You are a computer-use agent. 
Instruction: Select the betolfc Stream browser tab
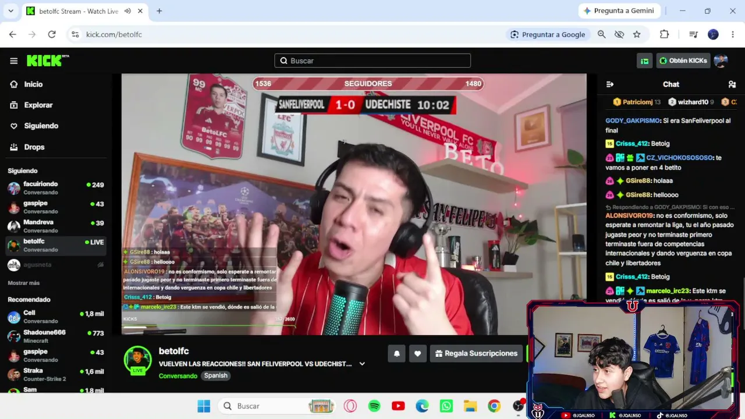tap(86, 11)
